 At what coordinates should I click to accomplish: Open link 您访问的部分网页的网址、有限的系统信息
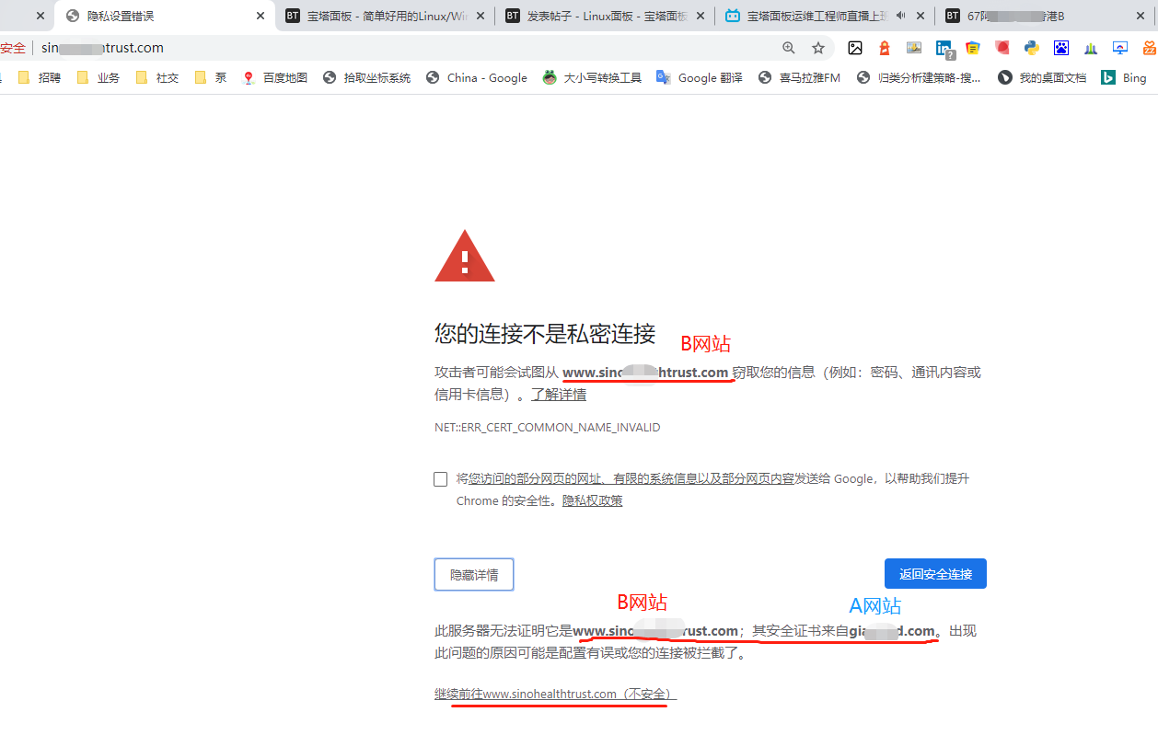(x=631, y=478)
